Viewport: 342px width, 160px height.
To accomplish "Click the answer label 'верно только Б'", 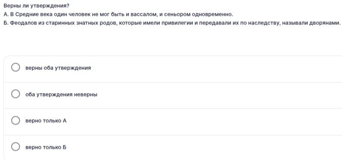I will [46, 148].
